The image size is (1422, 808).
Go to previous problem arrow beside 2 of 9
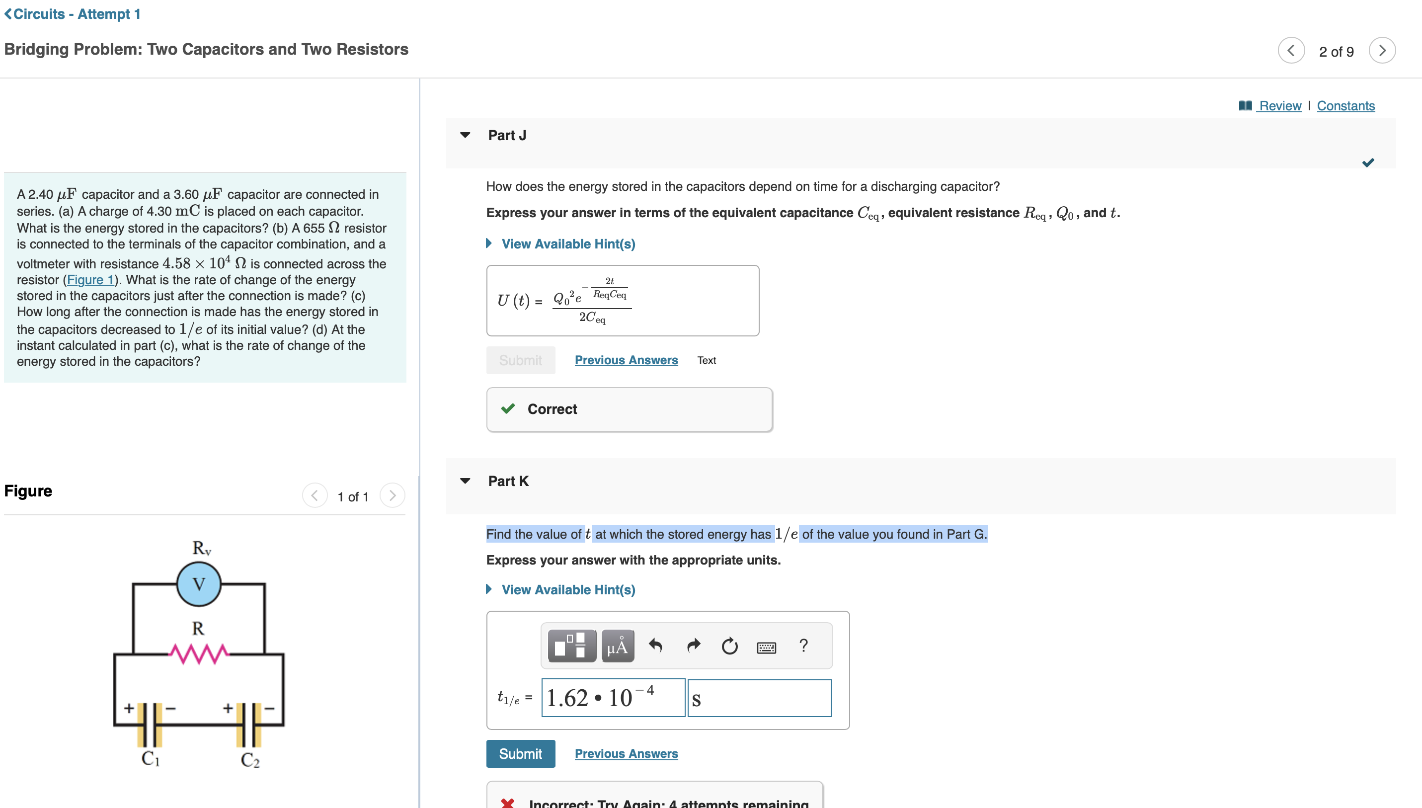coord(1291,51)
